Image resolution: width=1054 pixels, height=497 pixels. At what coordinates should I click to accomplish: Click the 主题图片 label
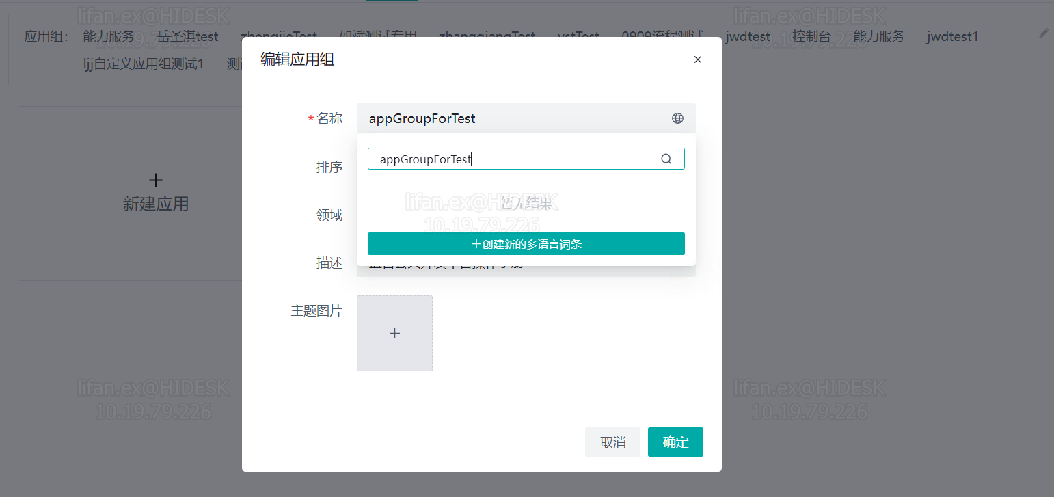(x=316, y=310)
